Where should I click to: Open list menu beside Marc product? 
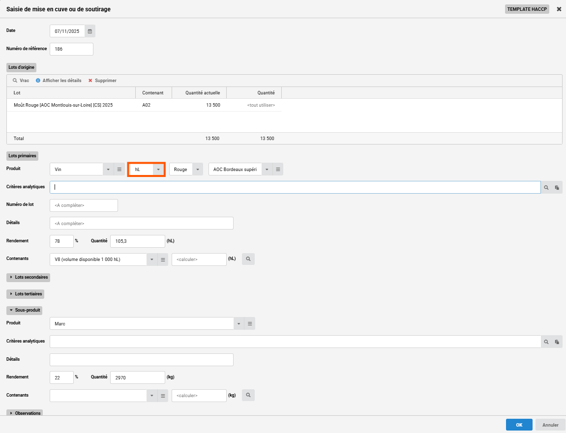(x=250, y=324)
